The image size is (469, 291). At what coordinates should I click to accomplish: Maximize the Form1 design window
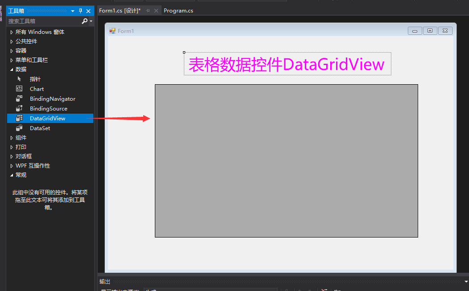click(430, 30)
